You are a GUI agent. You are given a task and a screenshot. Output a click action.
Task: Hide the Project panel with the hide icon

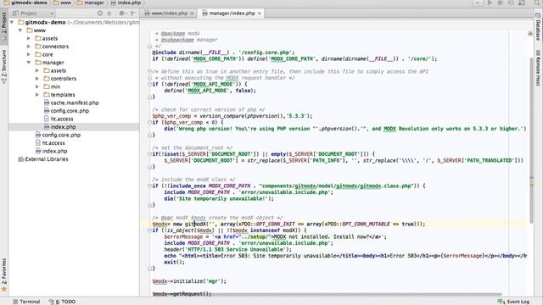click(133, 14)
